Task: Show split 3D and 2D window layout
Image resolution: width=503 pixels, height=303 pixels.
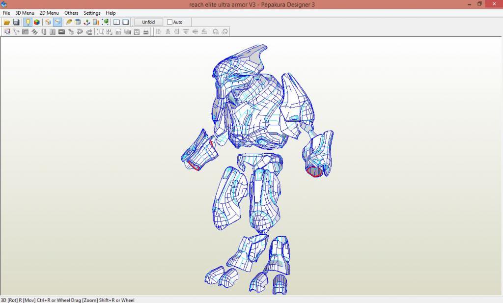Action: [x=116, y=22]
